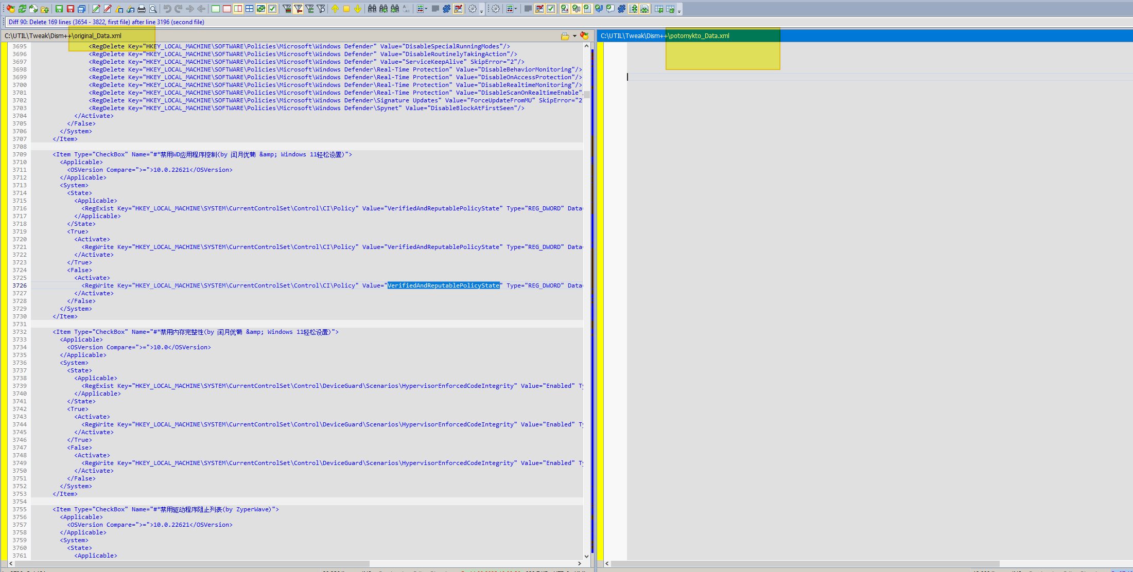The width and height of the screenshot is (1133, 572).
Task: Jump to next difference yellow down arrow
Action: tap(358, 9)
